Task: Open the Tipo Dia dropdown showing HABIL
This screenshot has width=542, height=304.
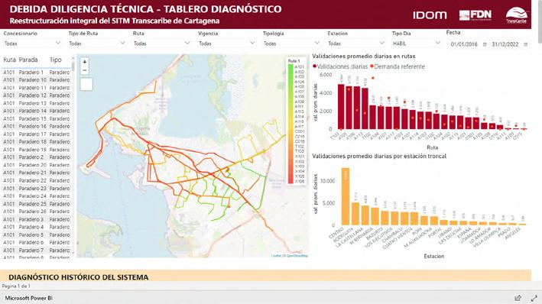Action: 417,44
